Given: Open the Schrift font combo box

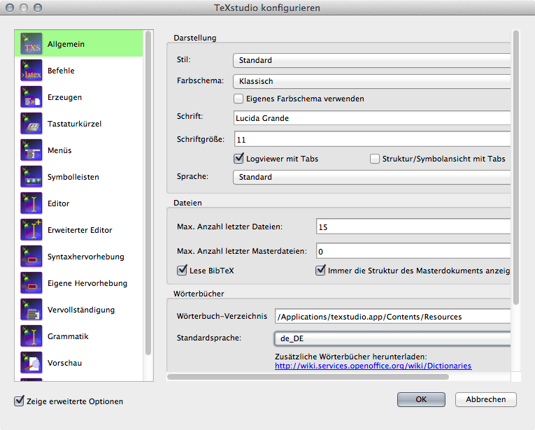Looking at the screenshot, I should click(x=372, y=118).
